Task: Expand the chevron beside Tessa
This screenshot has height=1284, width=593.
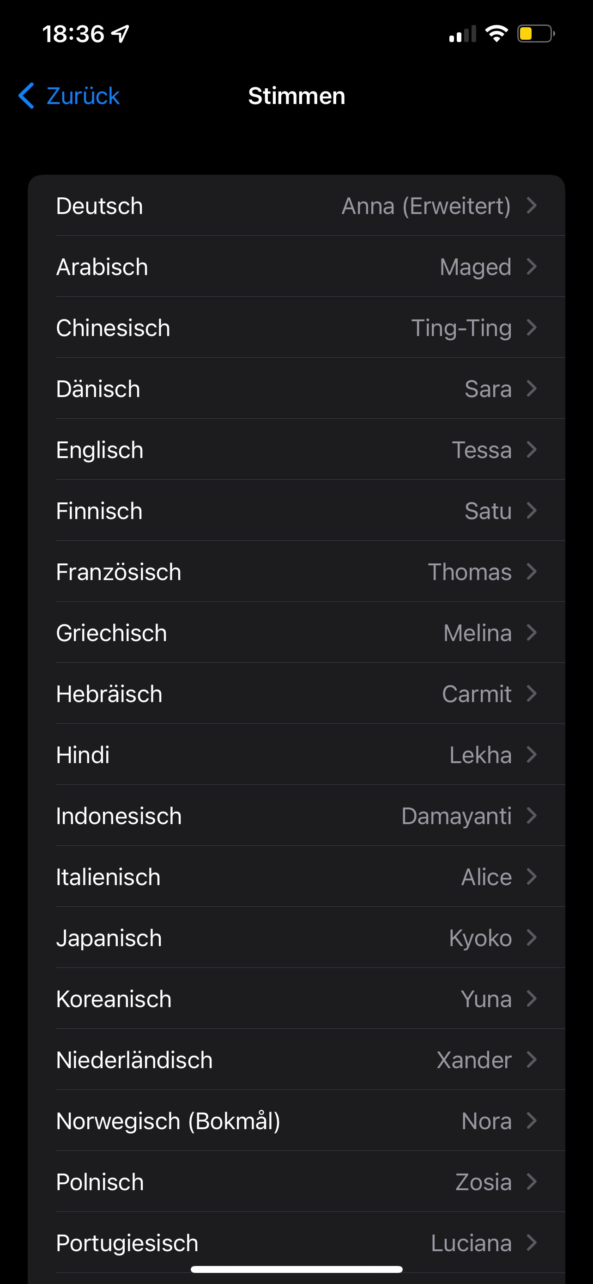Action: 532,450
